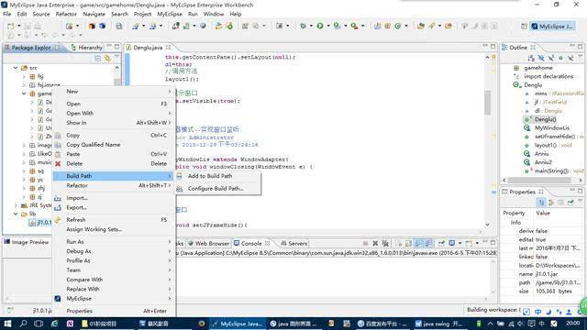Image resolution: width=587 pixels, height=330 pixels.
Task: Collapse the lib folder node
Action: pos(16,214)
